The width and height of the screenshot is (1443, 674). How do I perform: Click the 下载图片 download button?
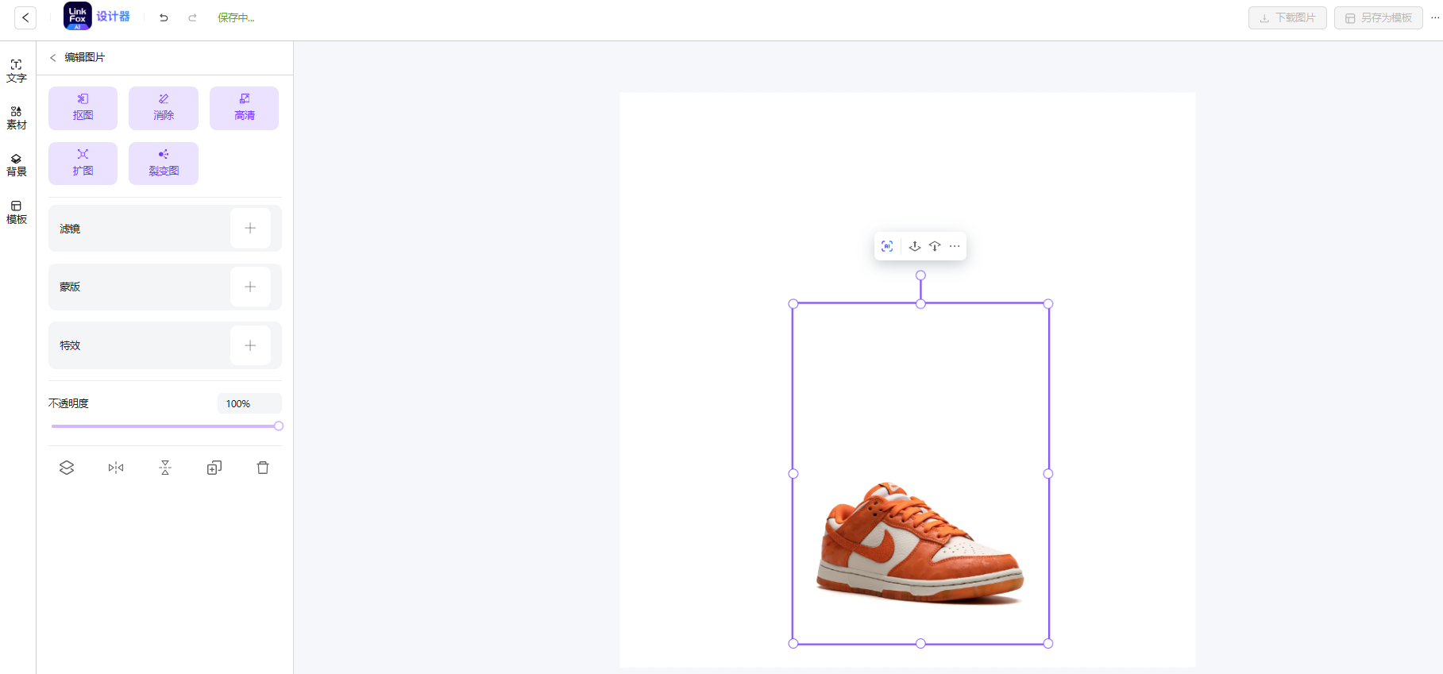[x=1287, y=17]
